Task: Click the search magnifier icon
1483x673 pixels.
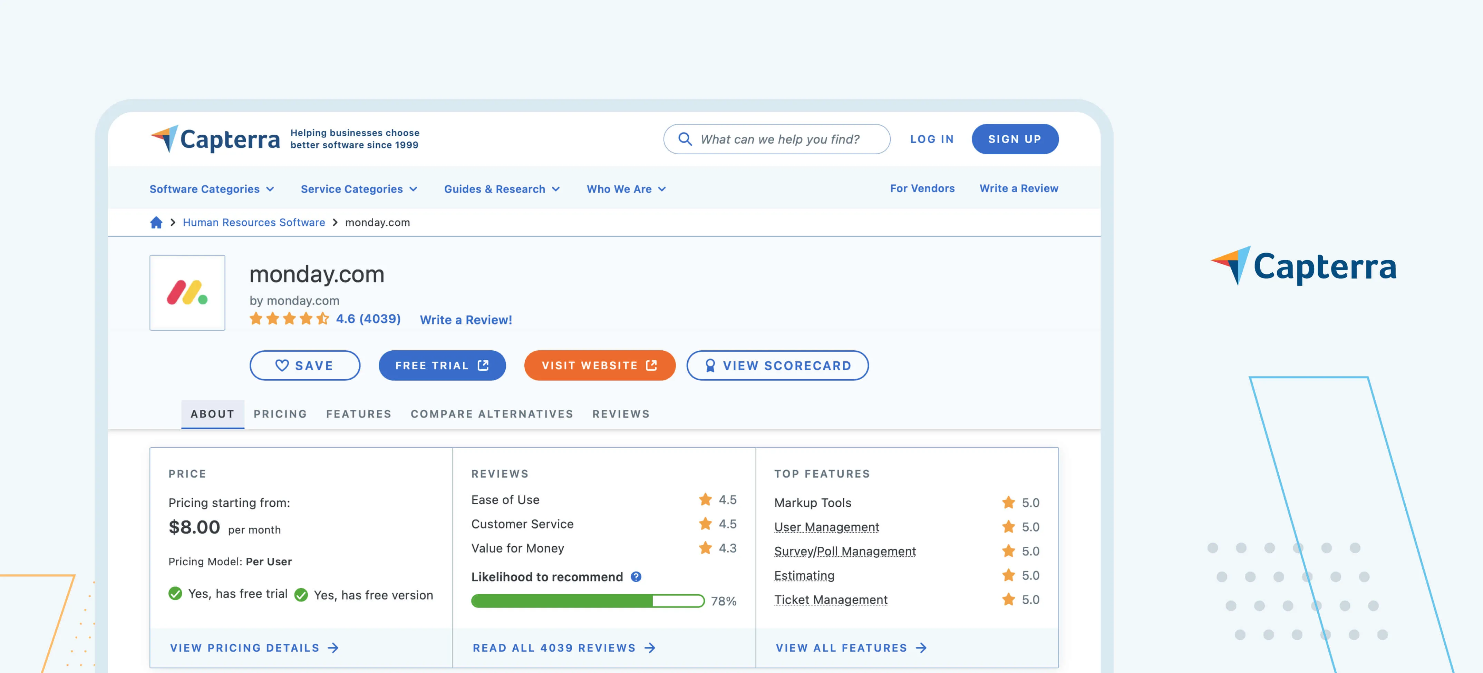Action: (685, 139)
